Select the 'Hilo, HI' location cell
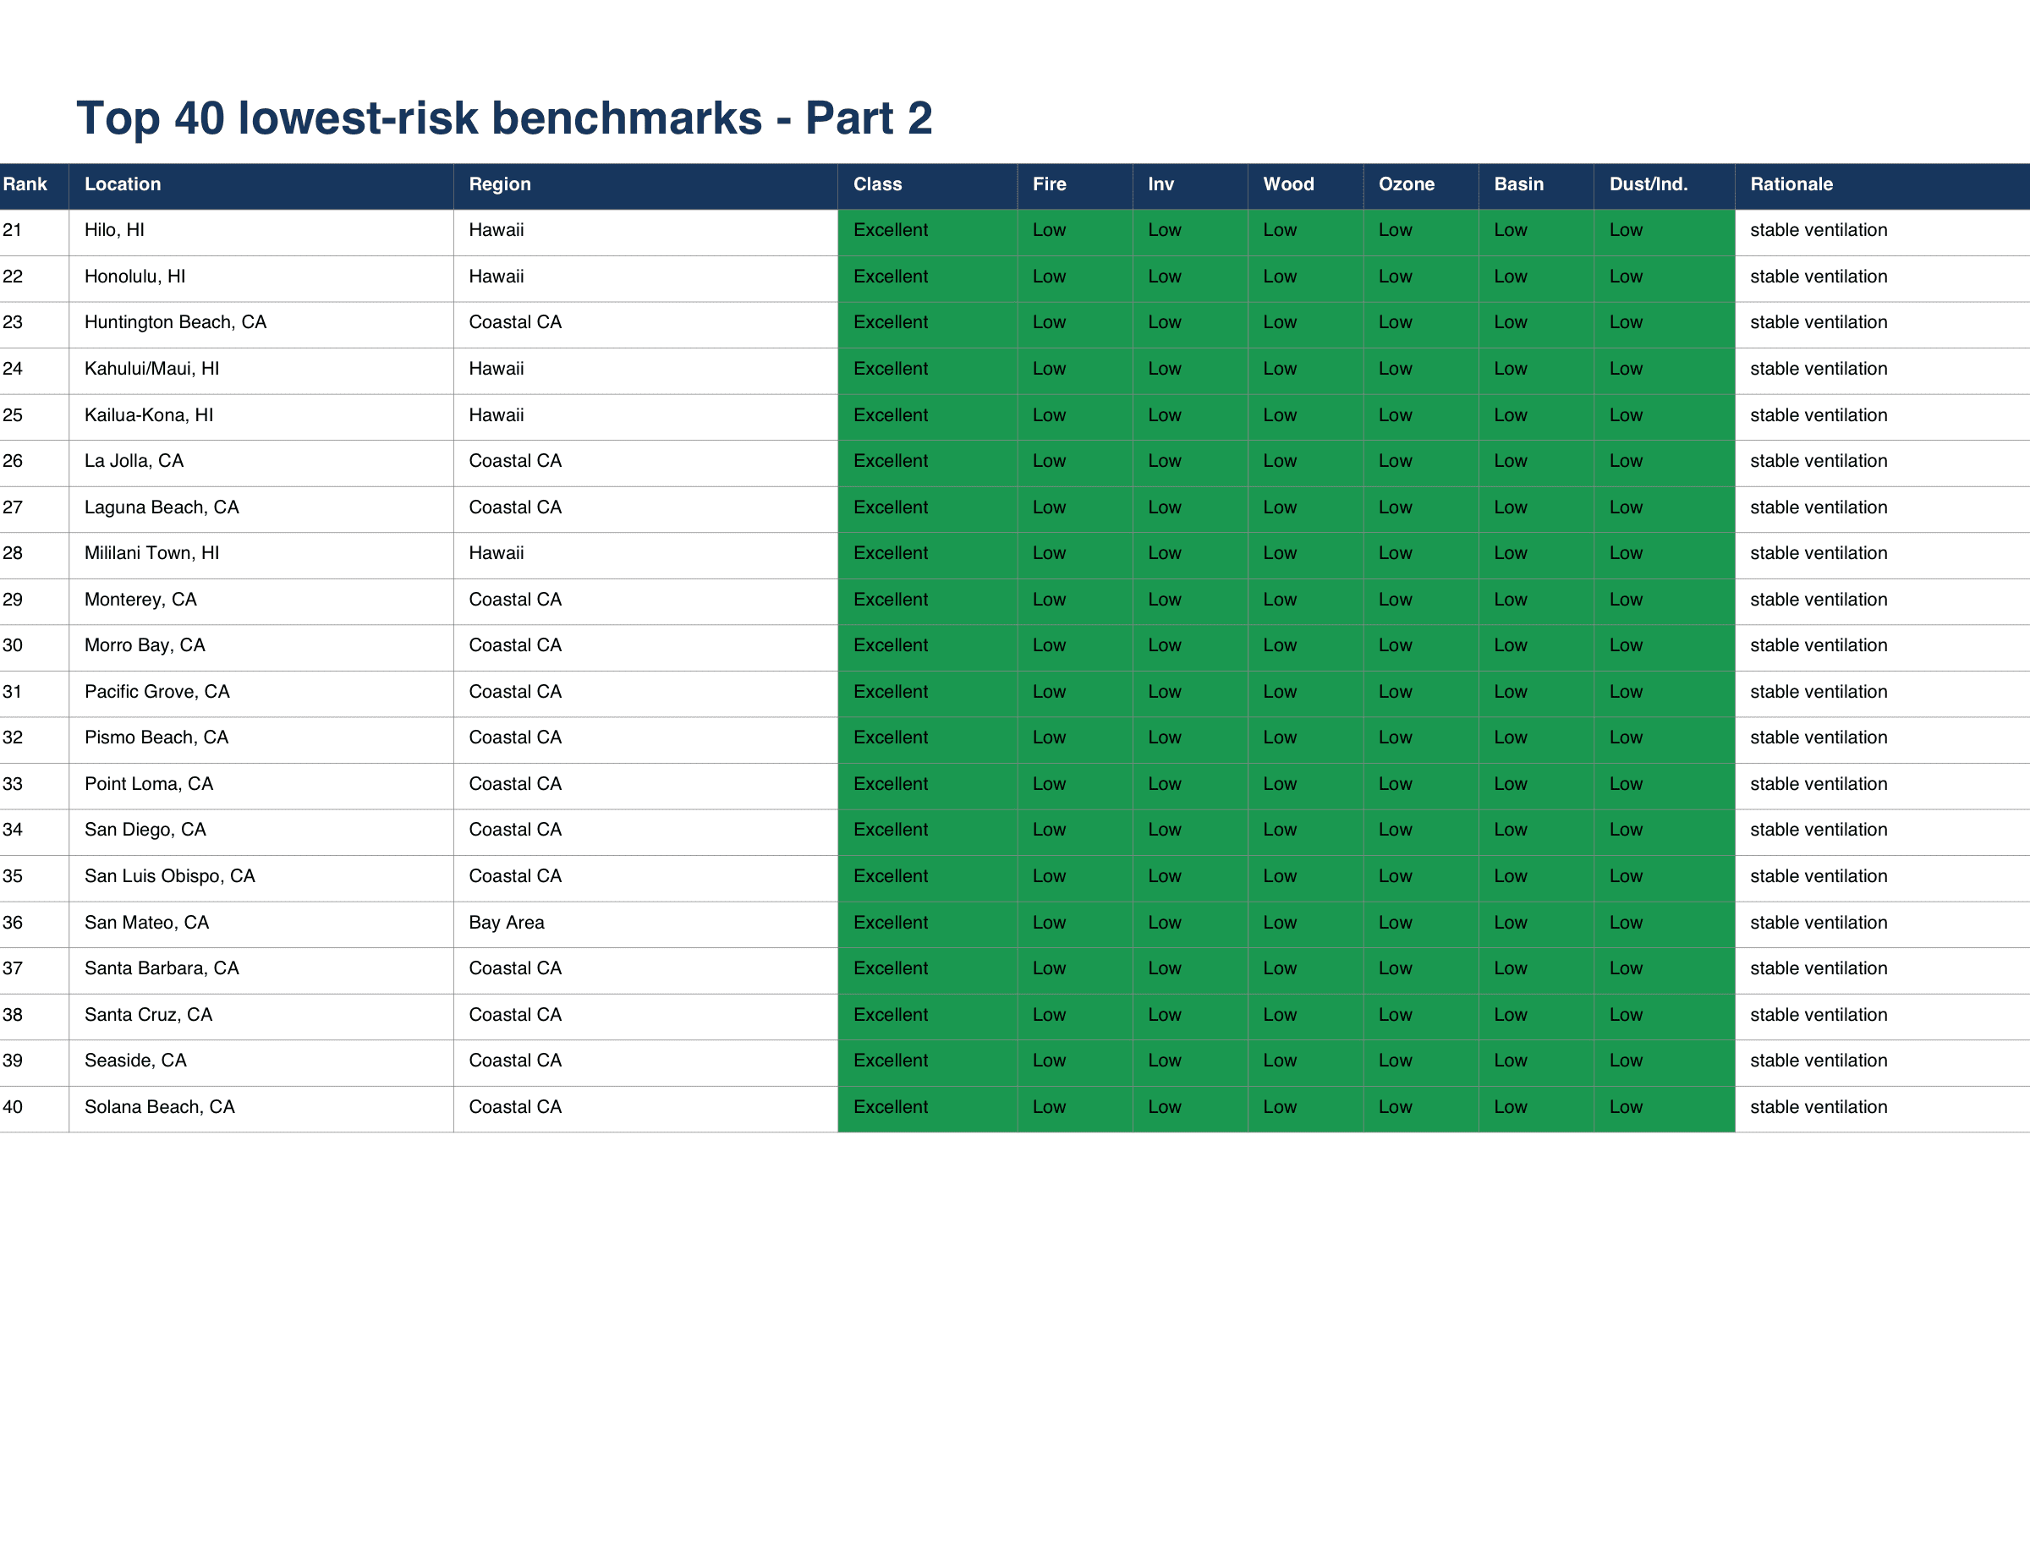 (x=261, y=232)
